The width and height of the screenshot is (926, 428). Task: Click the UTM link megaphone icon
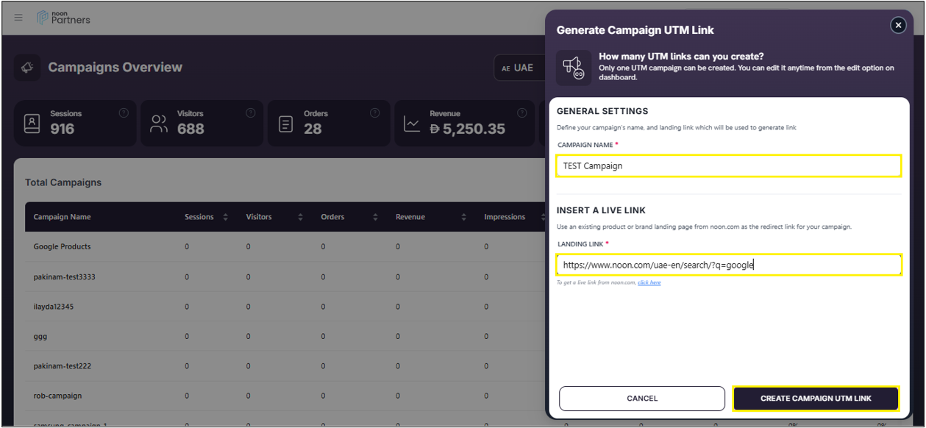573,68
